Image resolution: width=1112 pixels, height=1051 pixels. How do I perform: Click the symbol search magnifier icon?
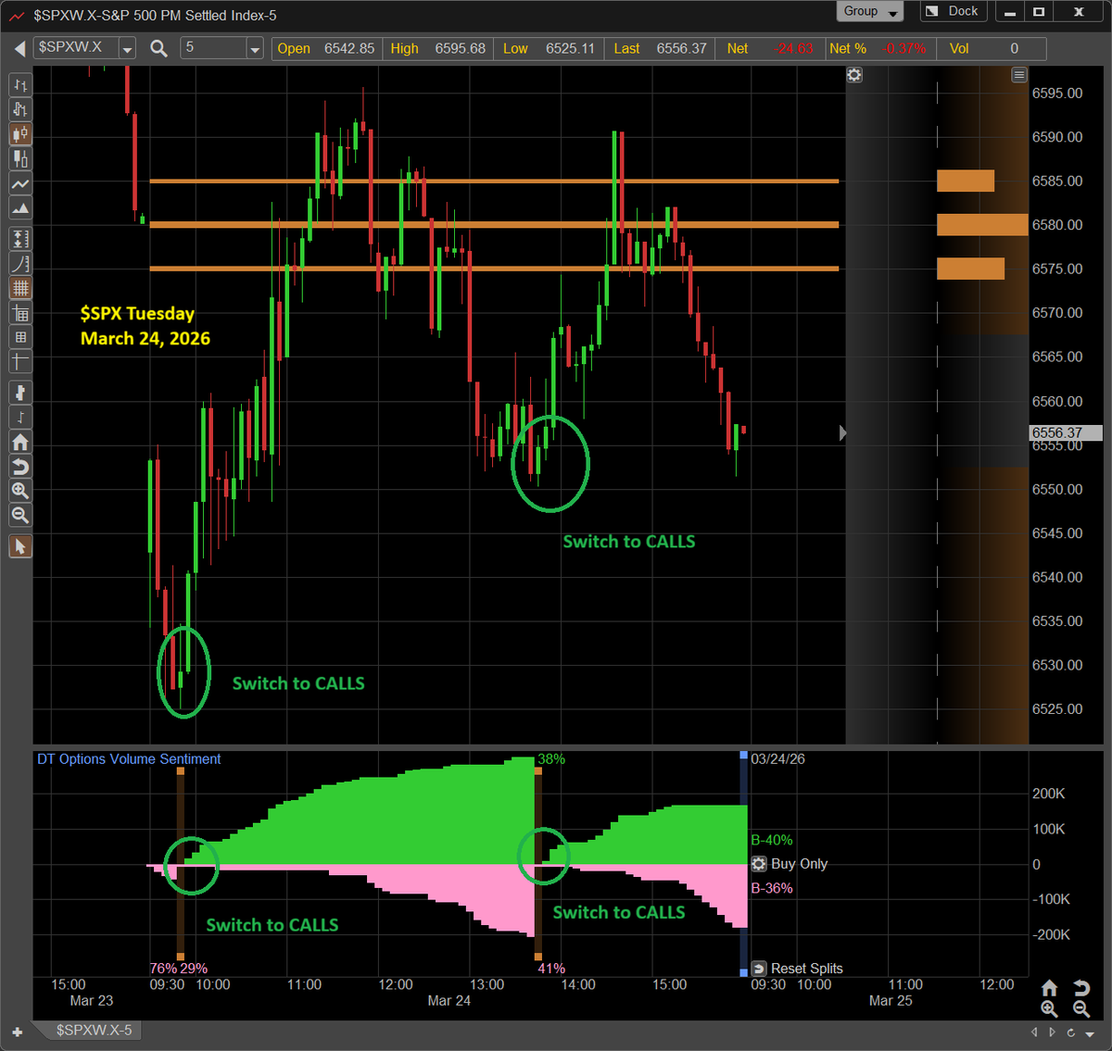(x=158, y=48)
